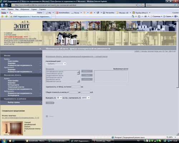Click the volume icon in system tray

[171, 141]
